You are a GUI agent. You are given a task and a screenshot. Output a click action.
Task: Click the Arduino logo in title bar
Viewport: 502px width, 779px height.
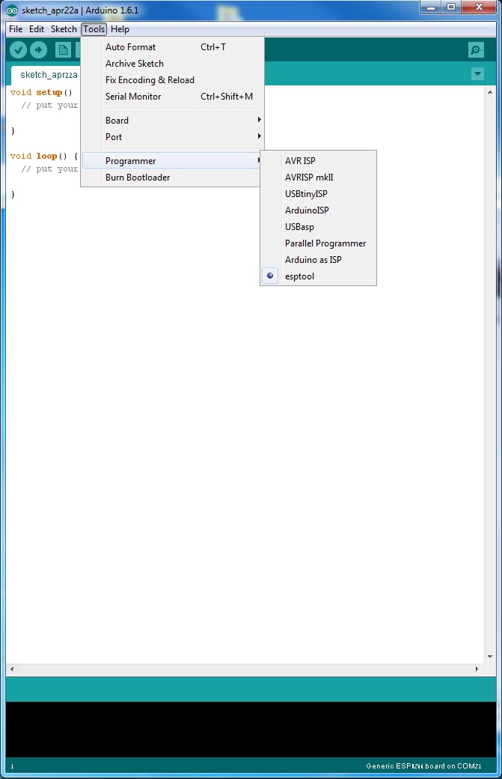pos(12,10)
